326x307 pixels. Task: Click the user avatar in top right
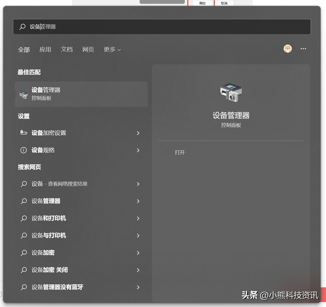[287, 49]
